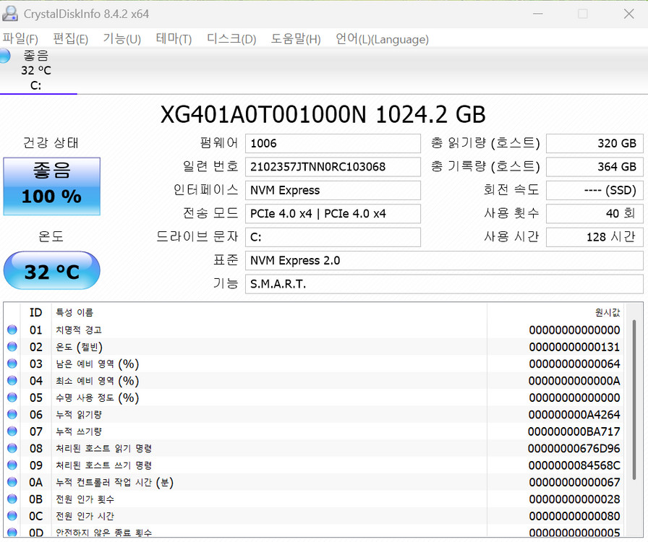The image size is (648, 542).
Task: Click the drive title XG401A0T001000N 1024.2 GB
Action: click(x=323, y=114)
